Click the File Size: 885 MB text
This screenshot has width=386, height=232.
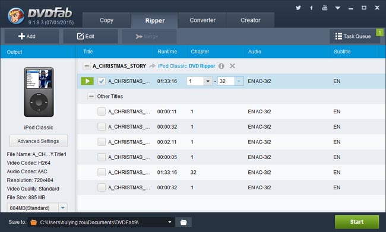point(26,198)
